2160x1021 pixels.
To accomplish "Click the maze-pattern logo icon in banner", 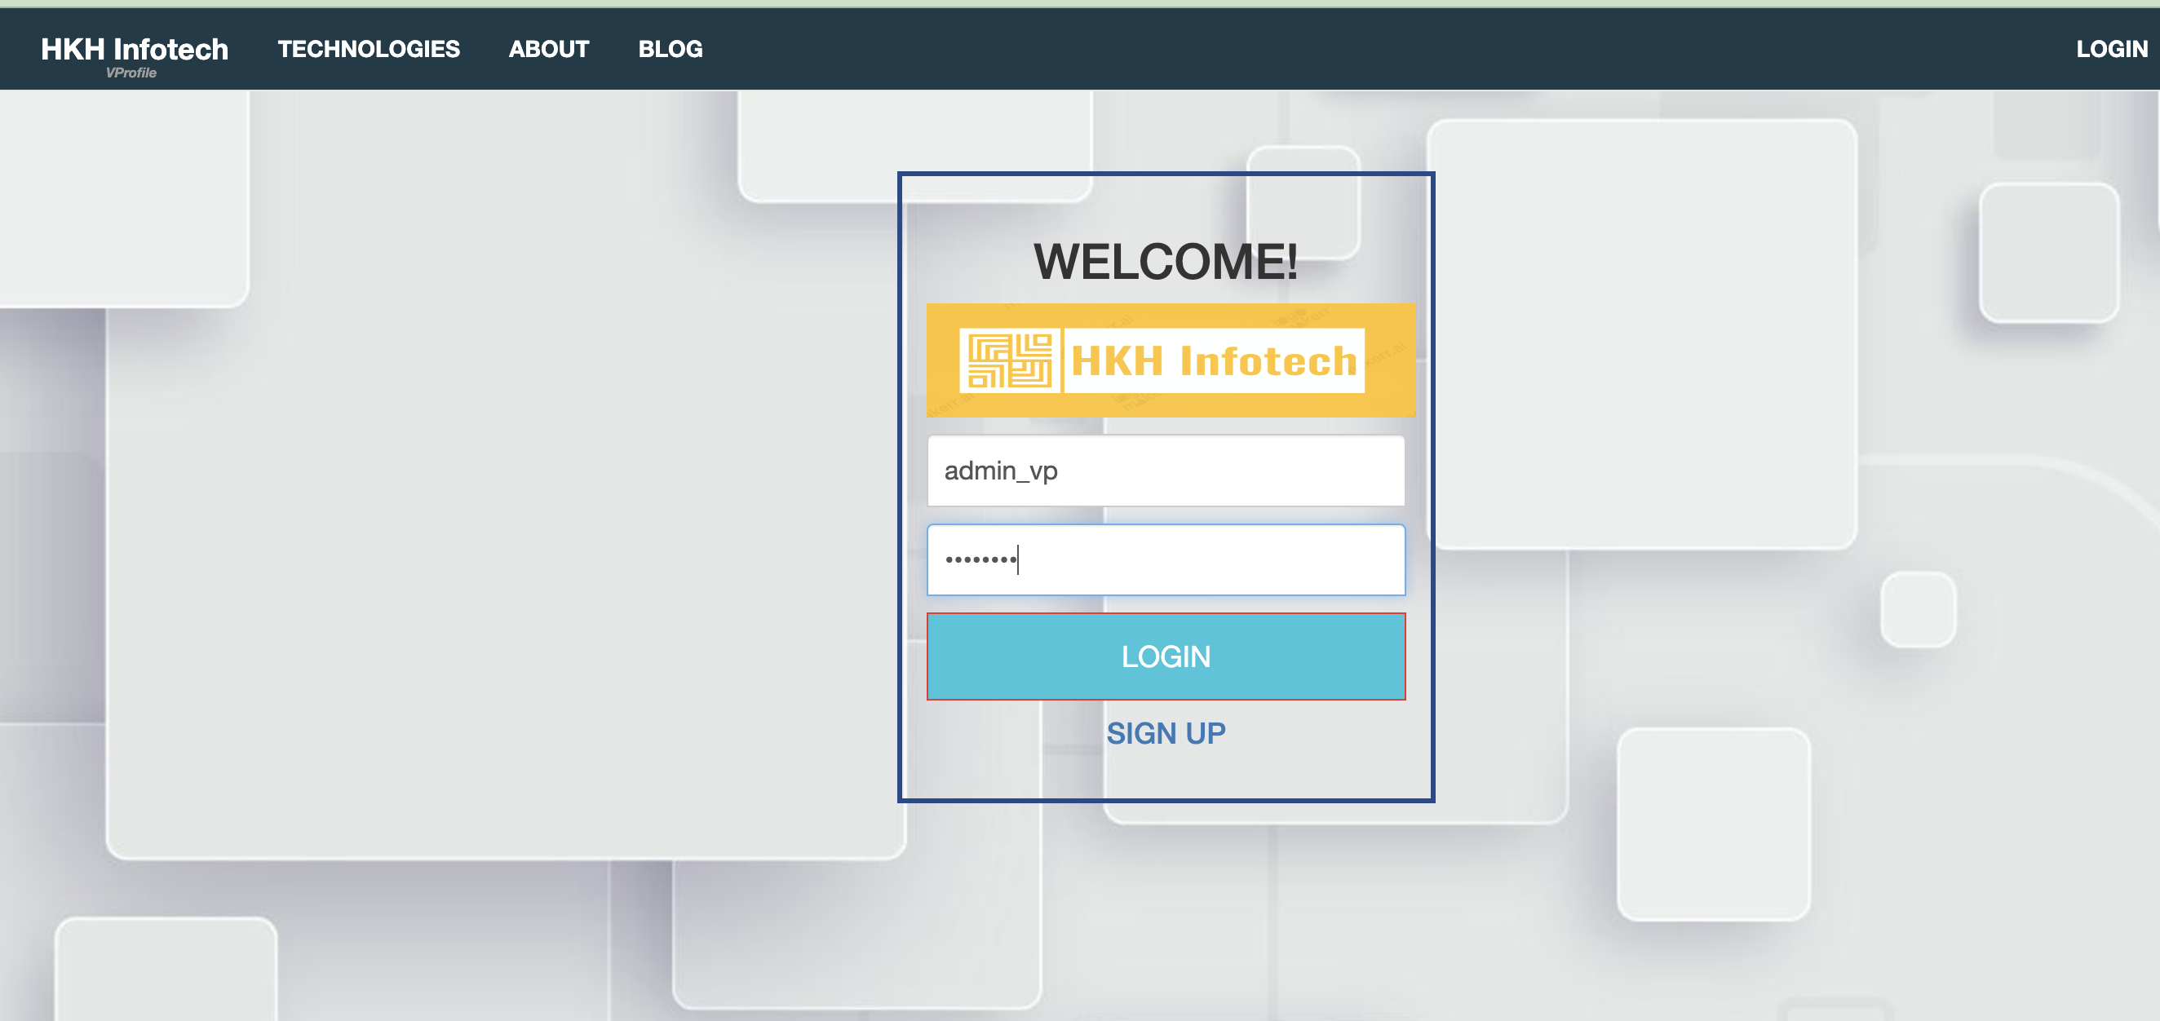I will click(x=1011, y=360).
